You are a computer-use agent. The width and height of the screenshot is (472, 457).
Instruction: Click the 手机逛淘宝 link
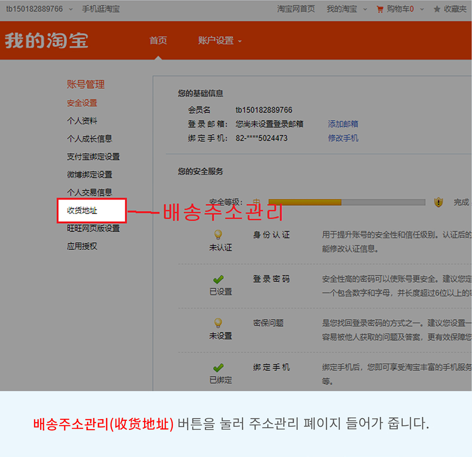pos(101,9)
